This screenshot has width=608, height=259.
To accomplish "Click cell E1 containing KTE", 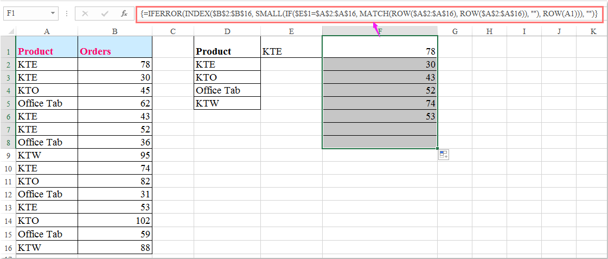I will click(x=291, y=51).
